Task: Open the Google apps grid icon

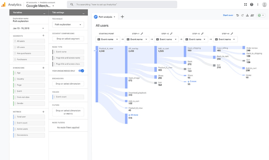Action: pos(245,5)
